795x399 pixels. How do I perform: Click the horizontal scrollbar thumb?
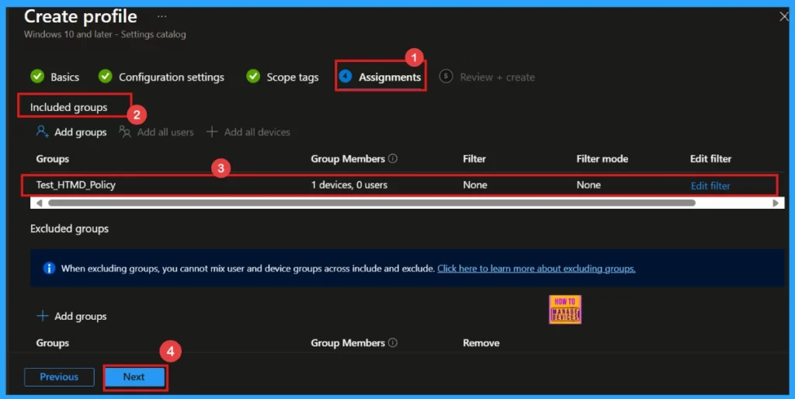tap(372, 203)
